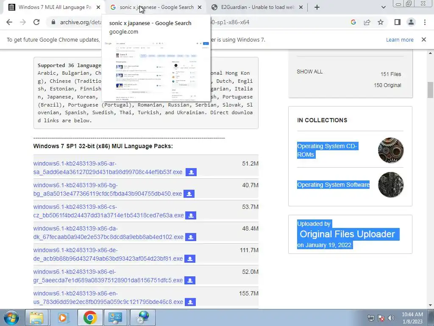Share this page icon in address bar
Viewport: 434px width, 326px height.
367,22
